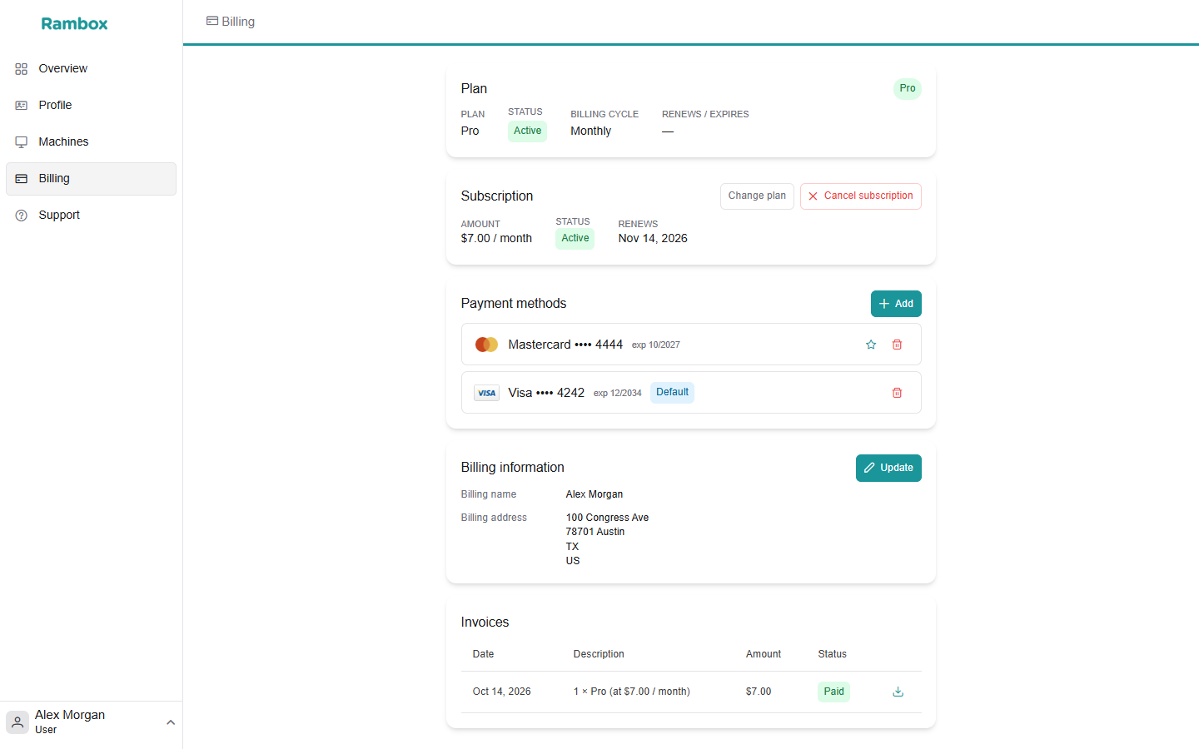Open the Overview page
This screenshot has height=749, width=1199.
[91, 69]
